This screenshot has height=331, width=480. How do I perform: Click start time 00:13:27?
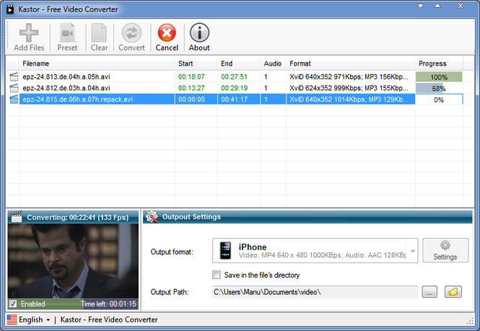coord(191,88)
